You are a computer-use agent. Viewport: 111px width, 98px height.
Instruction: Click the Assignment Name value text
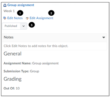[x=45, y=63]
